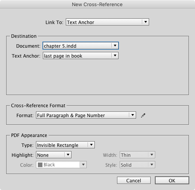Open the Highlight dropdown set to None
This screenshot has width=195, height=190.
click(x=54, y=155)
